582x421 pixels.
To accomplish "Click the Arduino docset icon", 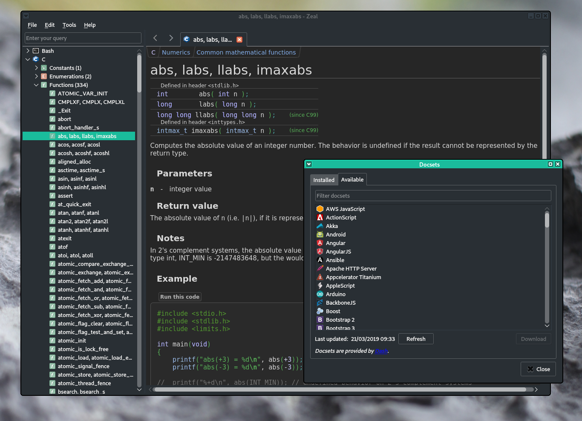I will click(x=320, y=294).
